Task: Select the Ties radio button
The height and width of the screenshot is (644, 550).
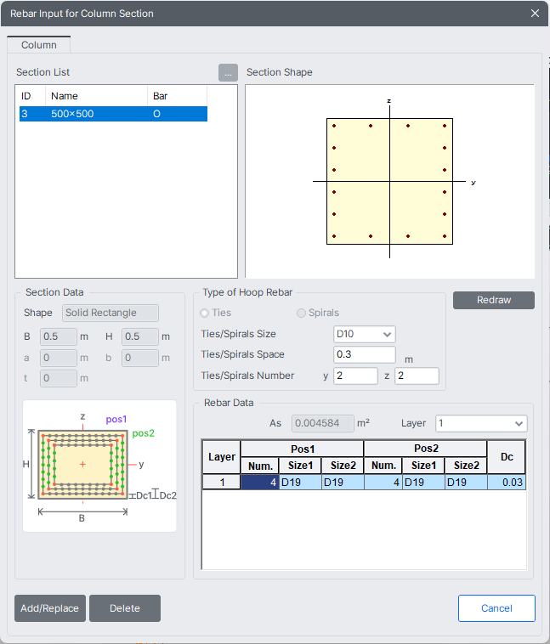Action: pos(204,313)
